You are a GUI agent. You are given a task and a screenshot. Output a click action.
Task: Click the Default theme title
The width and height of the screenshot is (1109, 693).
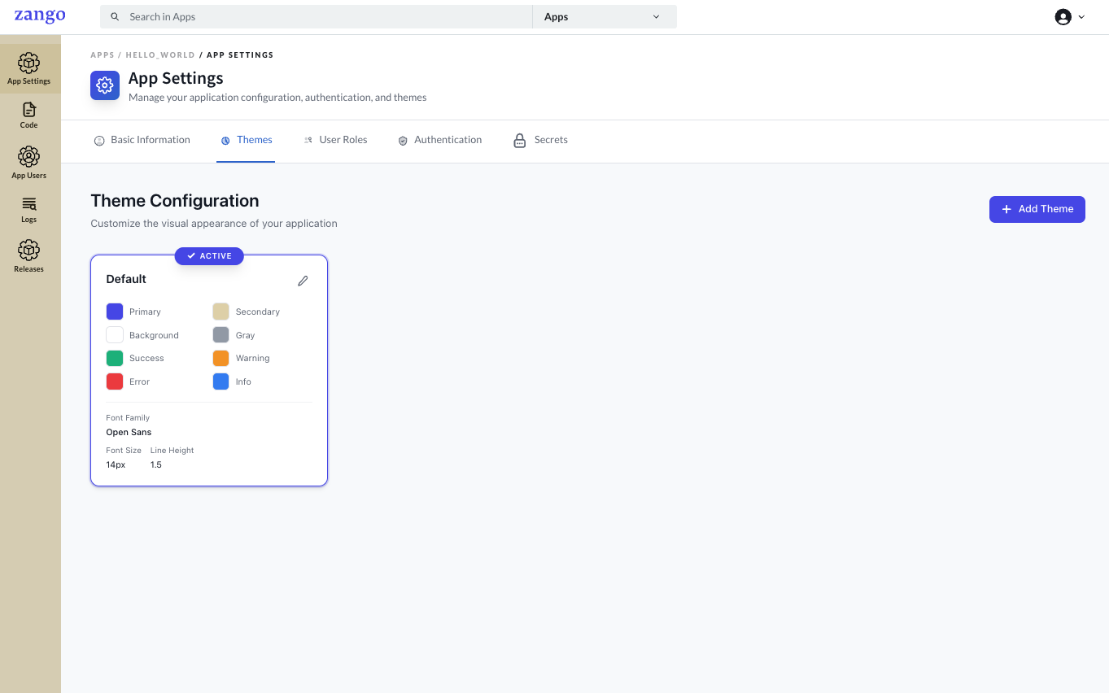126,279
